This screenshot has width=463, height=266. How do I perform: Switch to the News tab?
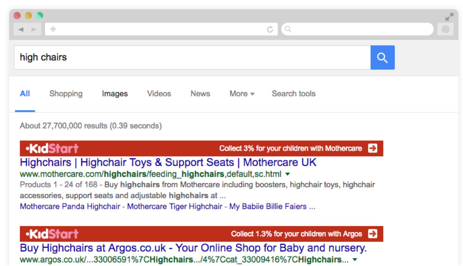click(x=200, y=94)
